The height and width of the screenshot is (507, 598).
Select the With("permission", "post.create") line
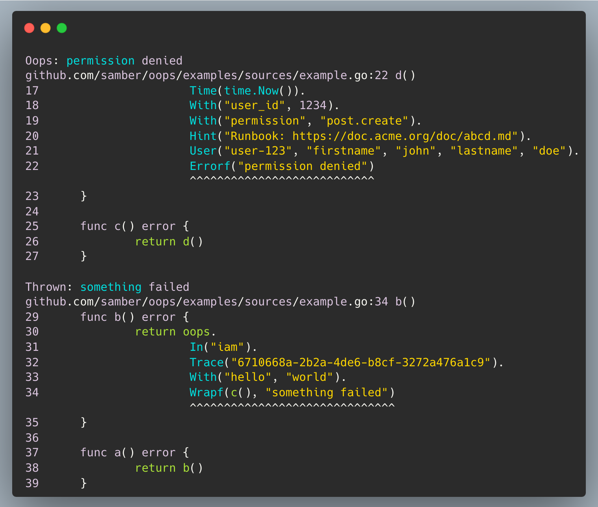pyautogui.click(x=305, y=121)
